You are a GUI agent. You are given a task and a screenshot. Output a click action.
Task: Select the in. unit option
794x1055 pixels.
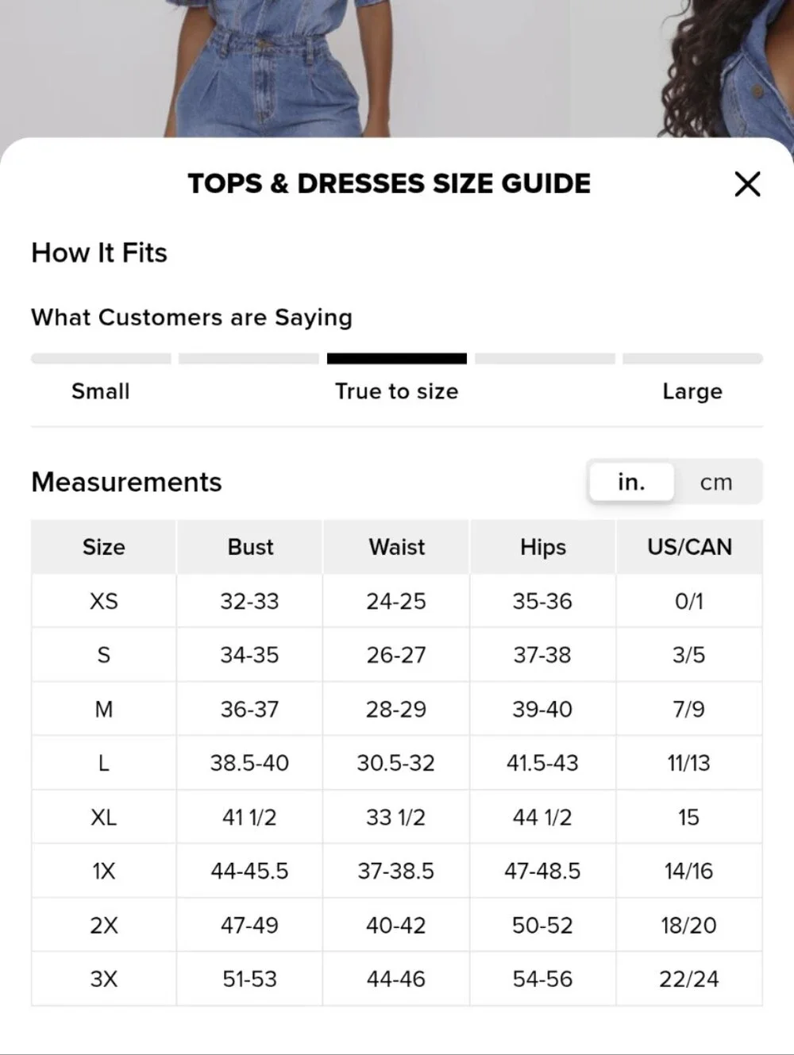tap(632, 482)
